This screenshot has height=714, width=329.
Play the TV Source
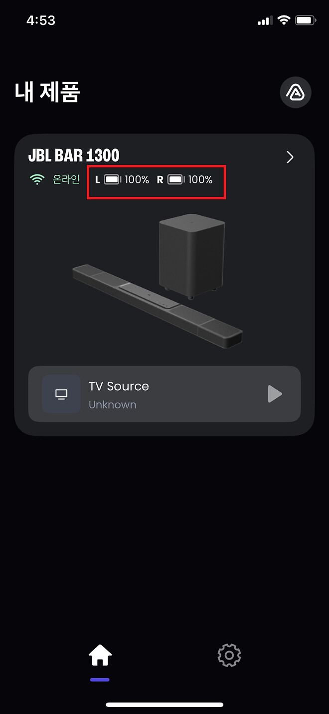275,394
